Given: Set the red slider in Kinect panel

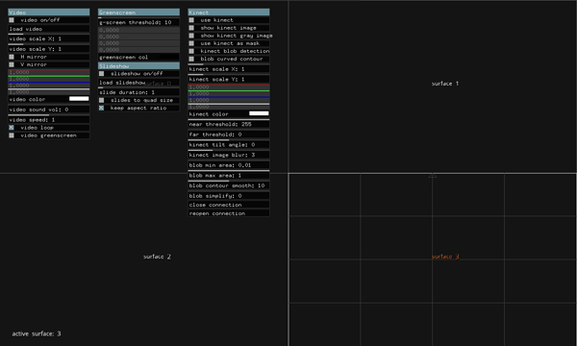Looking at the screenshot, I should click(229, 87).
